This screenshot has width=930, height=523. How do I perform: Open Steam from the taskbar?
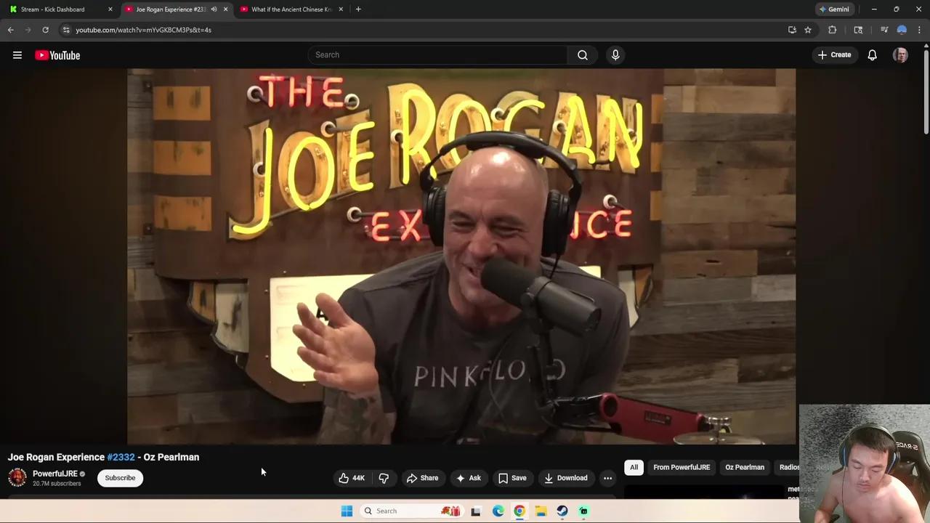[x=562, y=511]
